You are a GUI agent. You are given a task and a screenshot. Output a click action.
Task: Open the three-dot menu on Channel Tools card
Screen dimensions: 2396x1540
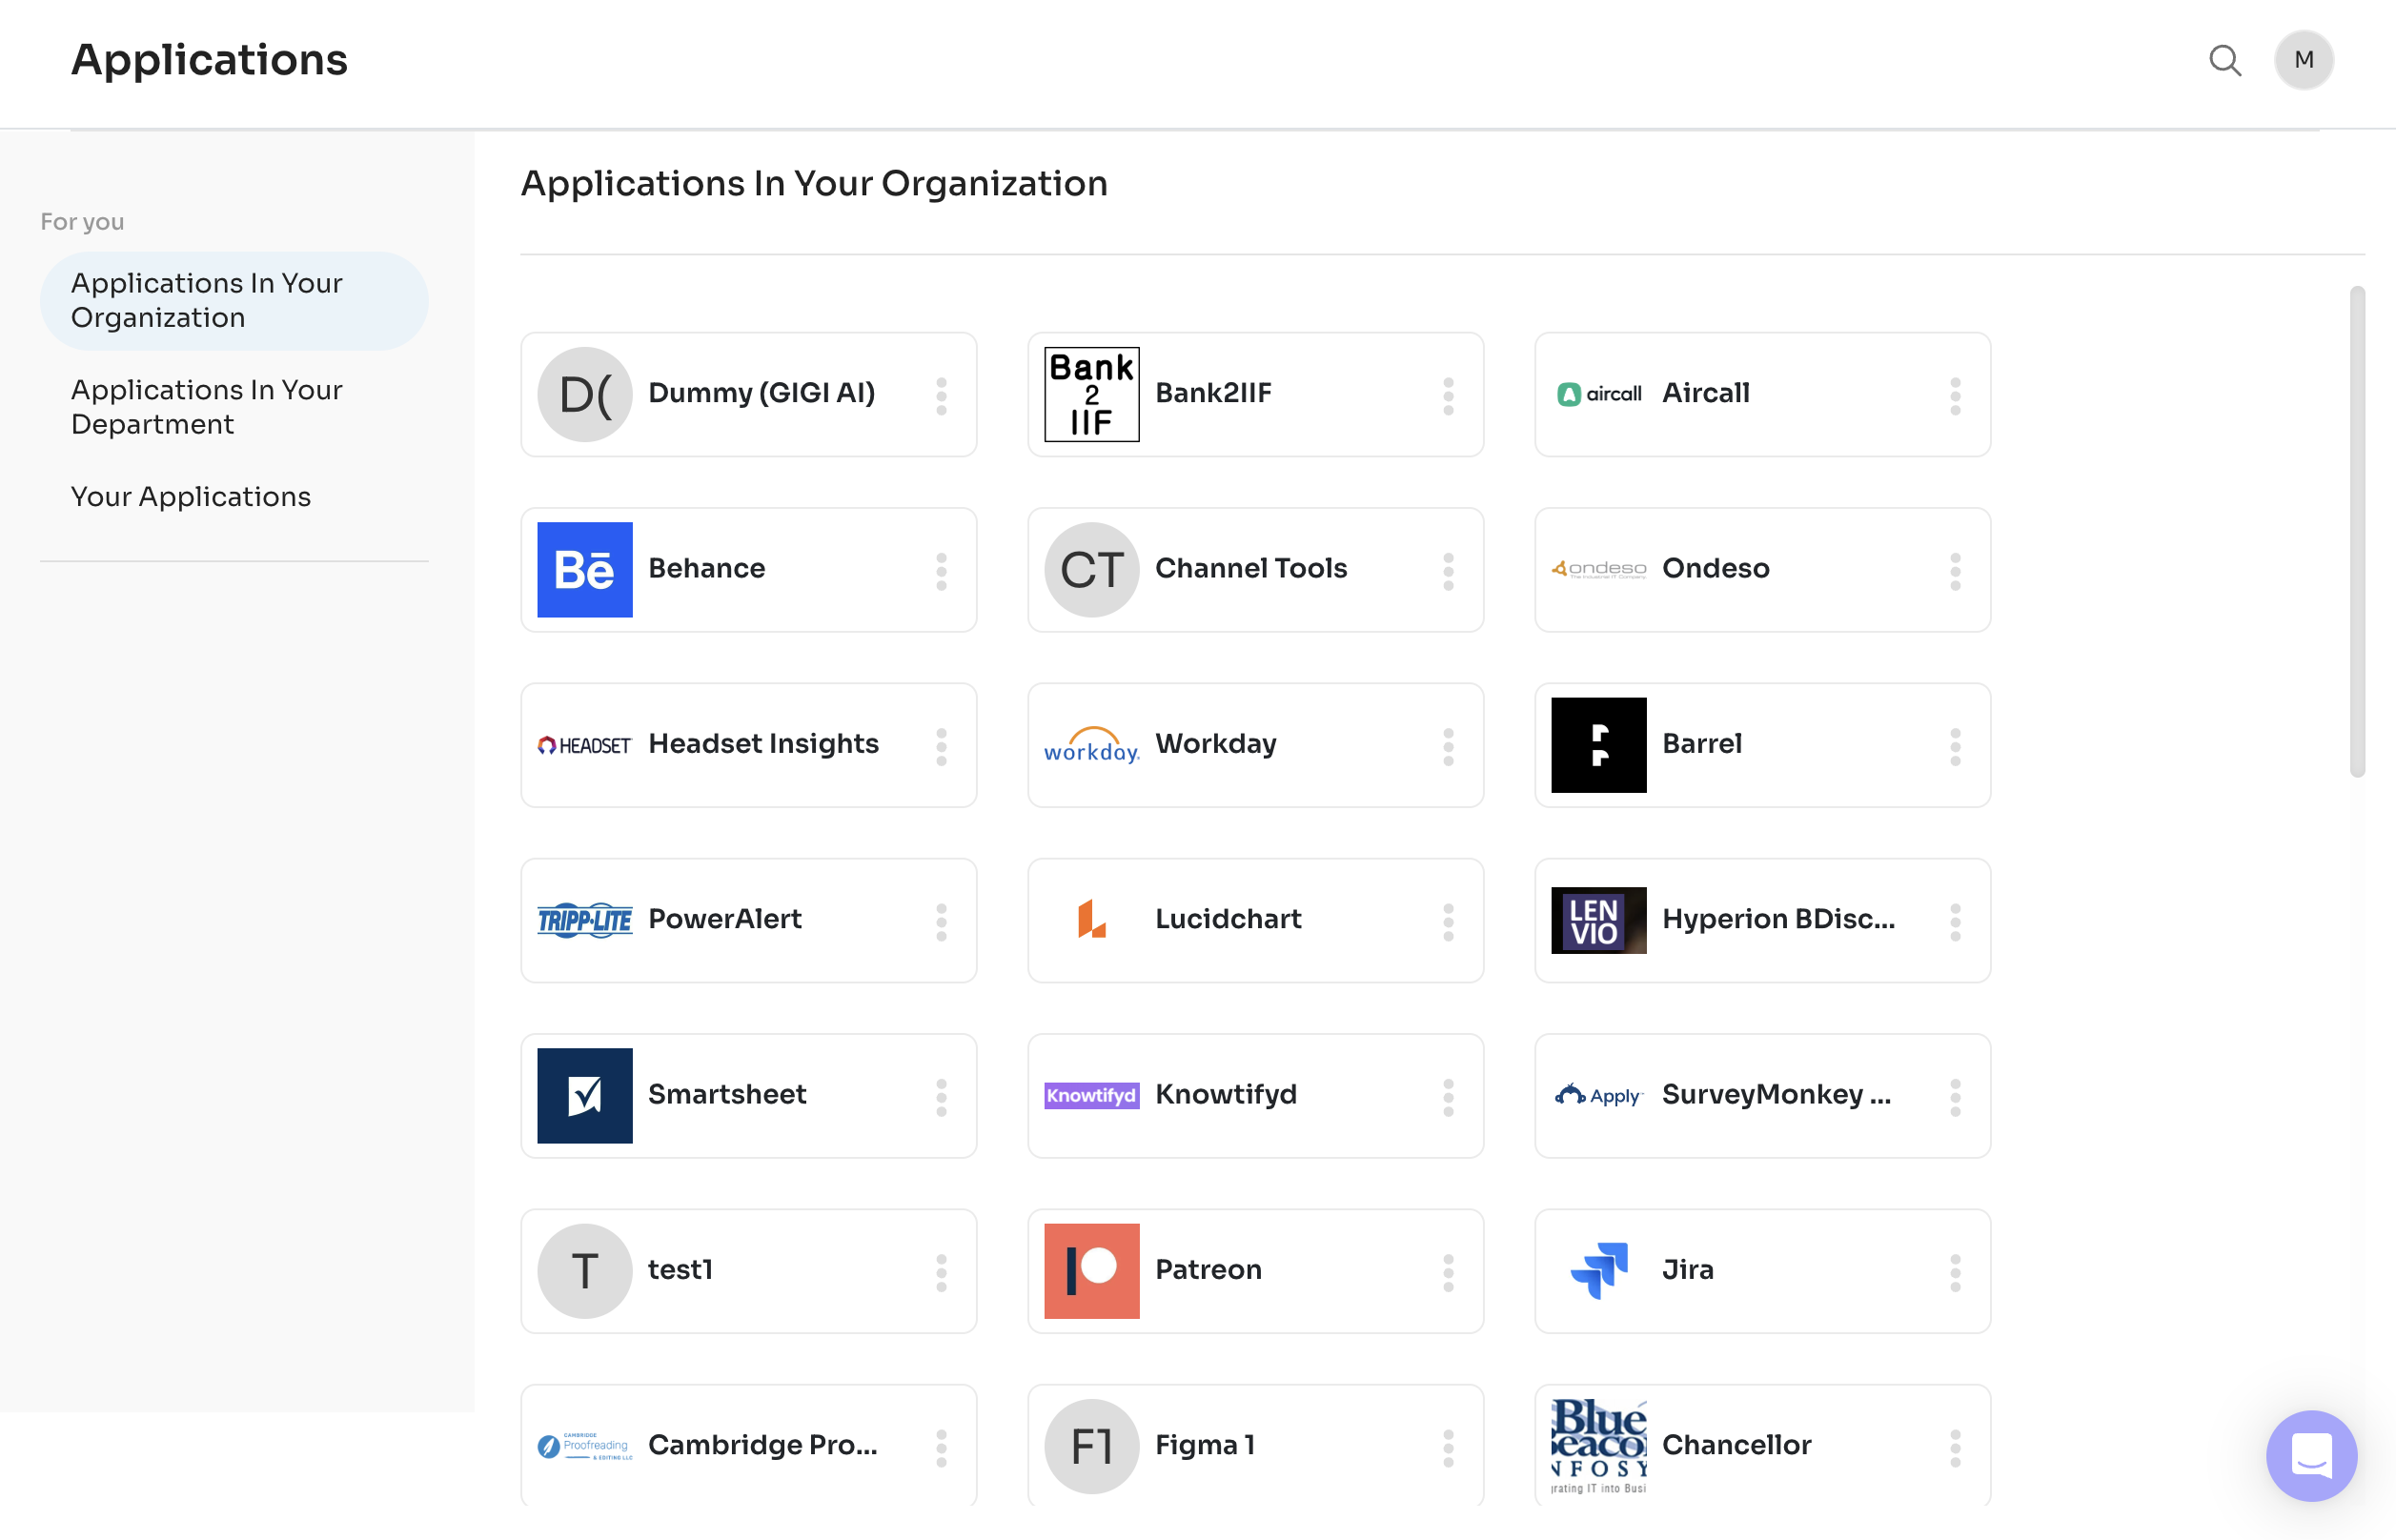(x=1448, y=571)
